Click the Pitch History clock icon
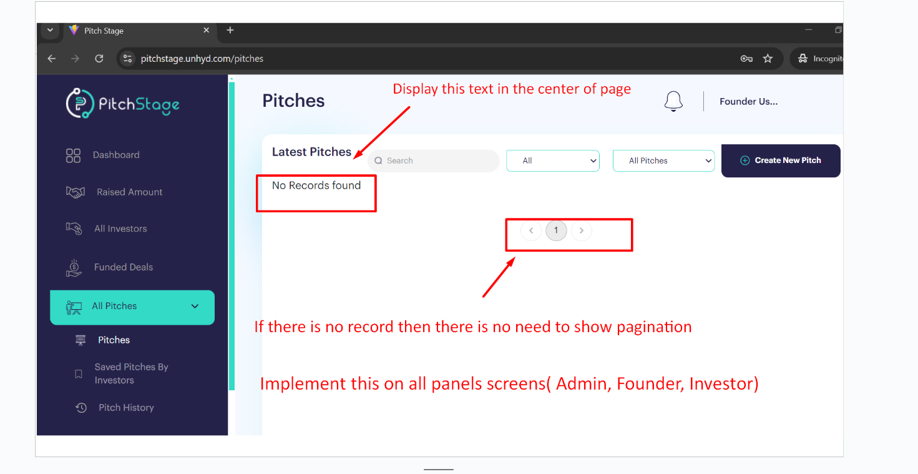The image size is (918, 474). point(81,408)
